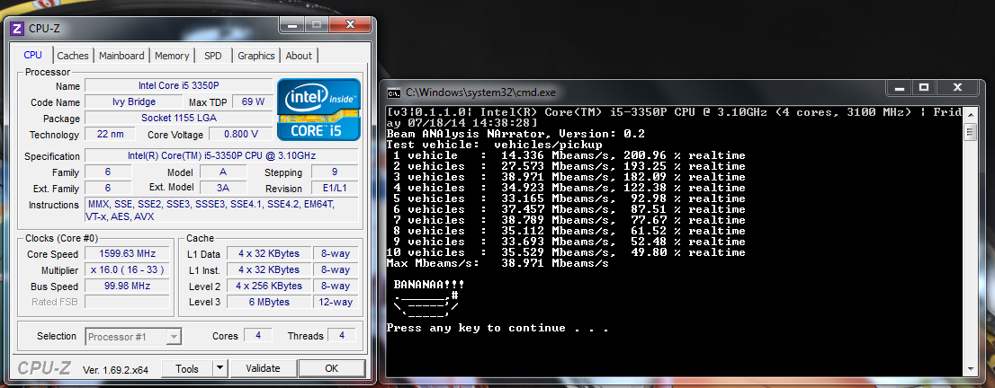Maximize the cmd.exe window
The height and width of the screenshot is (388, 995).
point(924,87)
